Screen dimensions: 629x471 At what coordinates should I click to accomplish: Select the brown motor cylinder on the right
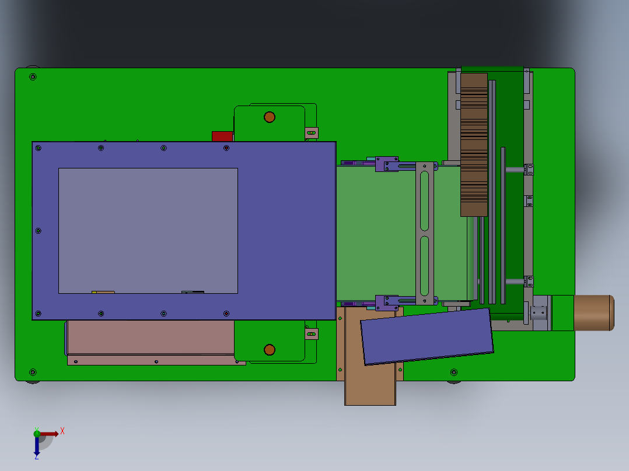click(594, 312)
